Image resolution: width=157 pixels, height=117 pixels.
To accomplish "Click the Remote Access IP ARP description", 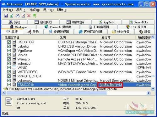I will (x=77, y=59).
